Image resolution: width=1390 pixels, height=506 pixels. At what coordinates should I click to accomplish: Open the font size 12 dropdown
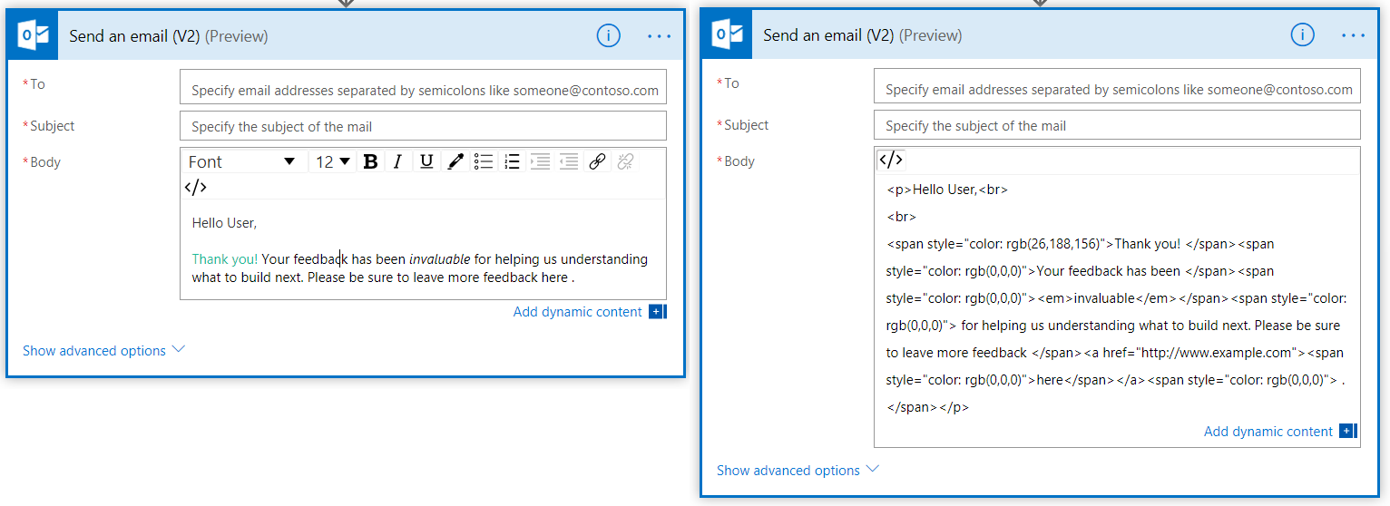pos(333,161)
